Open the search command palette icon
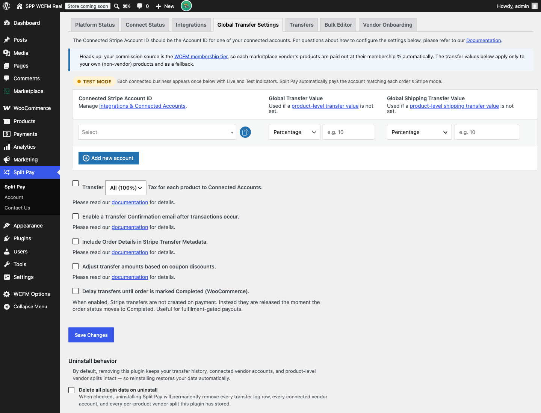Viewport: 541px width, 413px height. [117, 6]
